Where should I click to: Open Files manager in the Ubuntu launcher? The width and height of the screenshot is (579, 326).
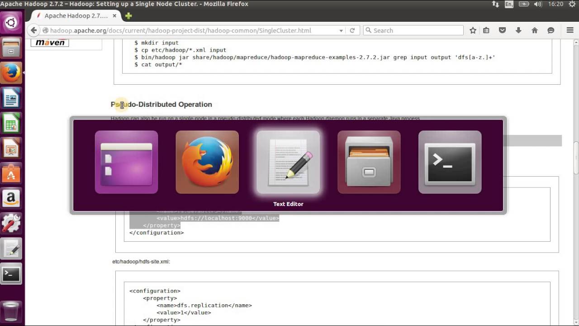(11, 48)
